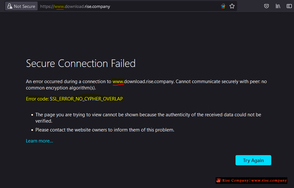Click "Error code:" highlighted label

coord(37,99)
